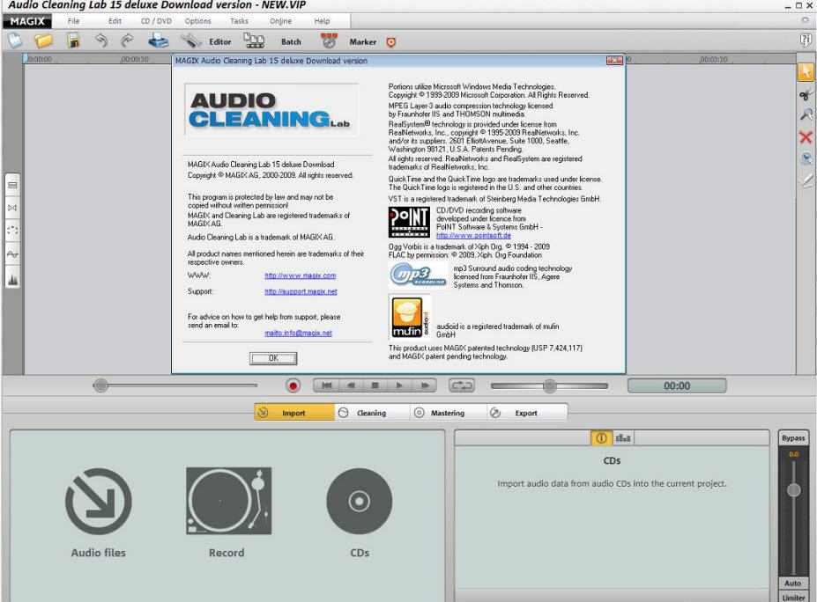Screen dimensions: 817x602
Task: Click the slider left of the record button
Action: pyautogui.click(x=175, y=385)
